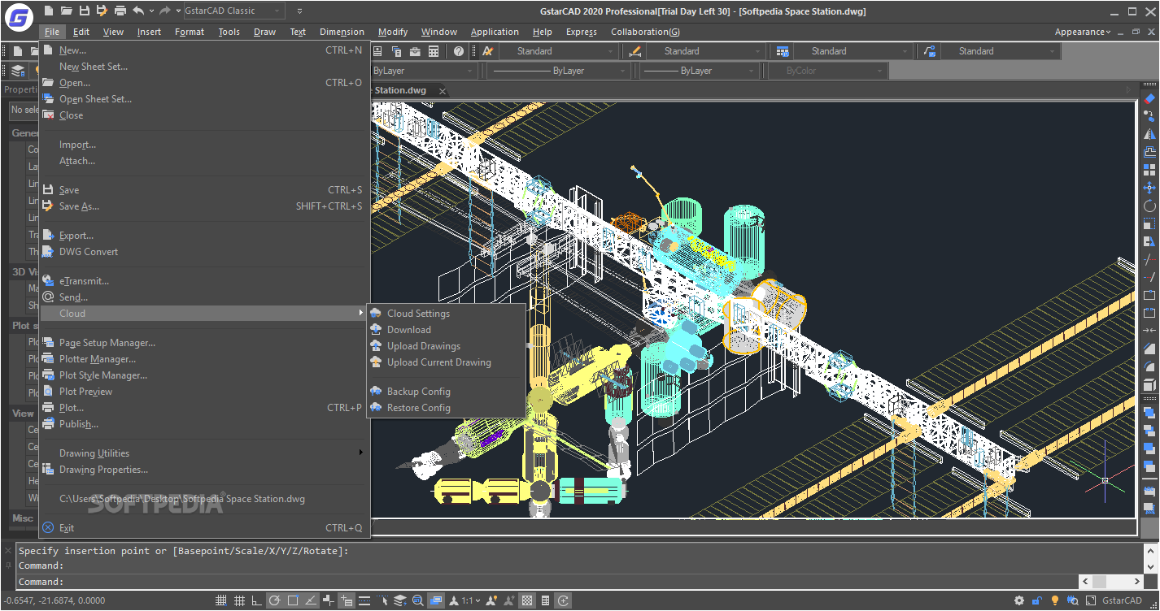Click the Redo arrow in quick access toolbar
Image resolution: width=1160 pixels, height=611 pixels.
click(x=165, y=11)
